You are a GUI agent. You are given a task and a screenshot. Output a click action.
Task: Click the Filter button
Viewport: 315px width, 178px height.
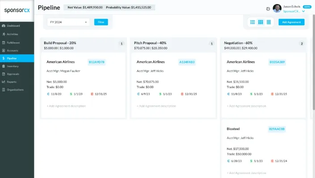pos(101,22)
